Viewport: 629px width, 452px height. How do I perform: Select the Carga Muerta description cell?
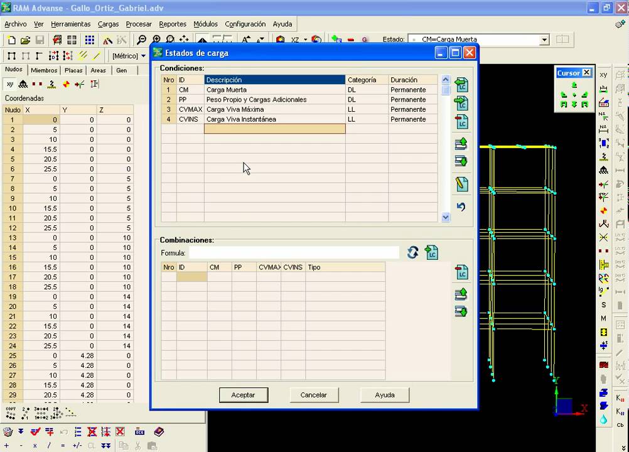[x=275, y=90]
